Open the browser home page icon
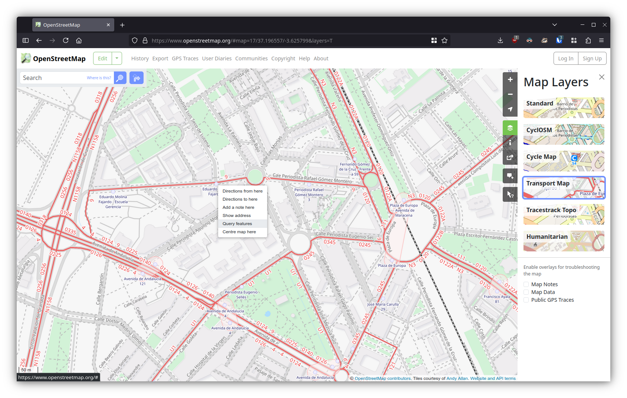 [79, 40]
